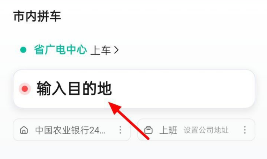Tap empty area of destination card

pos(187,89)
